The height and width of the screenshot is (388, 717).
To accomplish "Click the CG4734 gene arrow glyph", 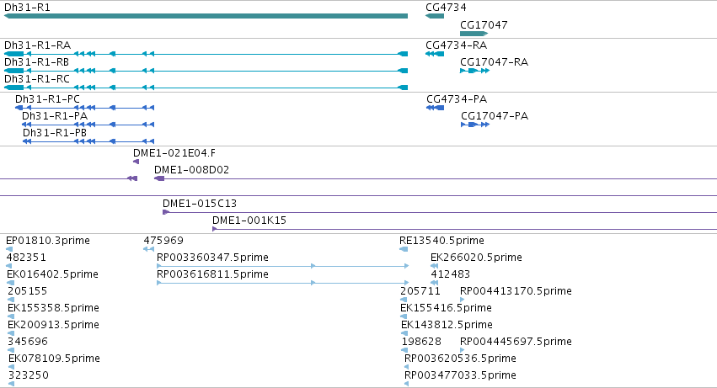I will (435, 16).
